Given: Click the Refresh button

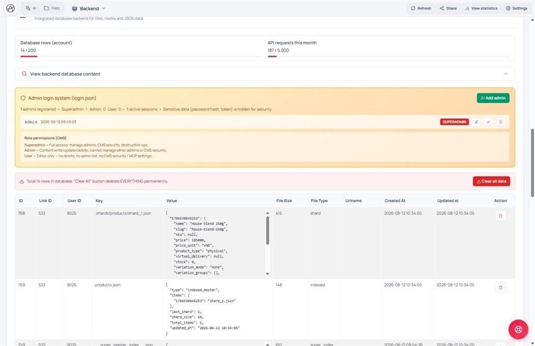Looking at the screenshot, I should pos(421,8).
